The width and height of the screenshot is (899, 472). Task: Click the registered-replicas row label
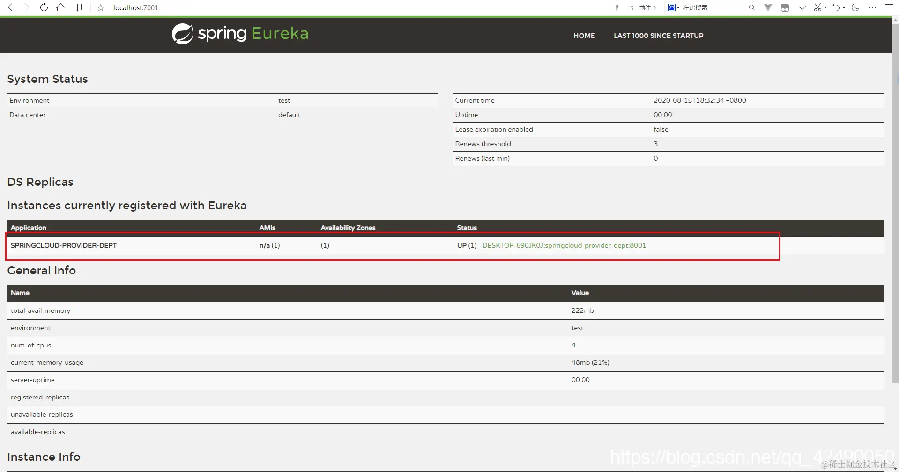click(40, 397)
